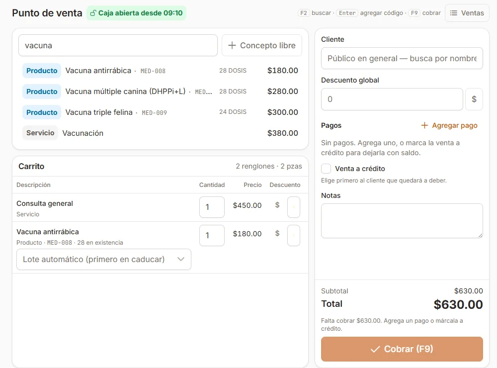This screenshot has width=497, height=368.
Task: Toggle the $ discount type for Vacuna antirrábica
Action: [x=277, y=234]
